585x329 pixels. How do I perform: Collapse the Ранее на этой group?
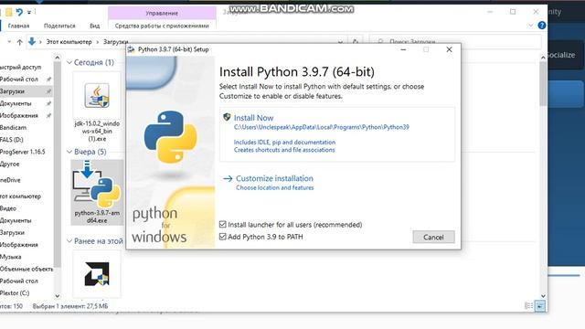click(69, 241)
